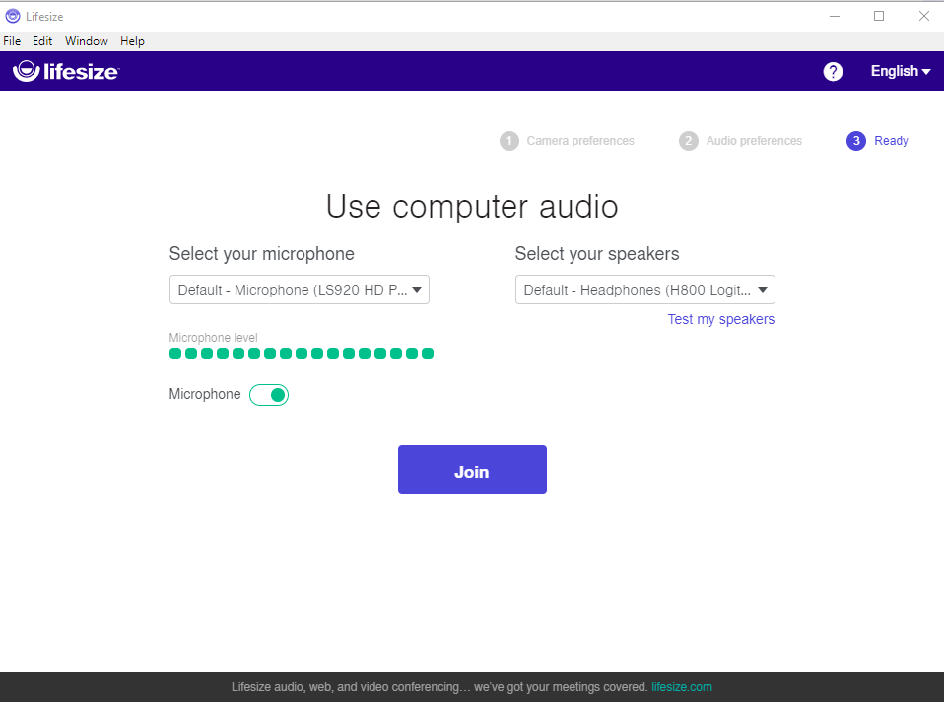
Task: Open the English language dropdown
Action: [x=898, y=71]
